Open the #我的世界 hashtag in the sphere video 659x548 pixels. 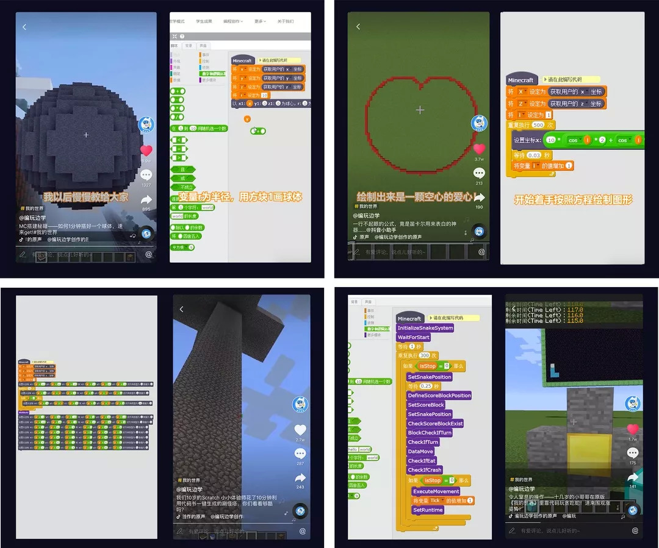click(x=32, y=208)
